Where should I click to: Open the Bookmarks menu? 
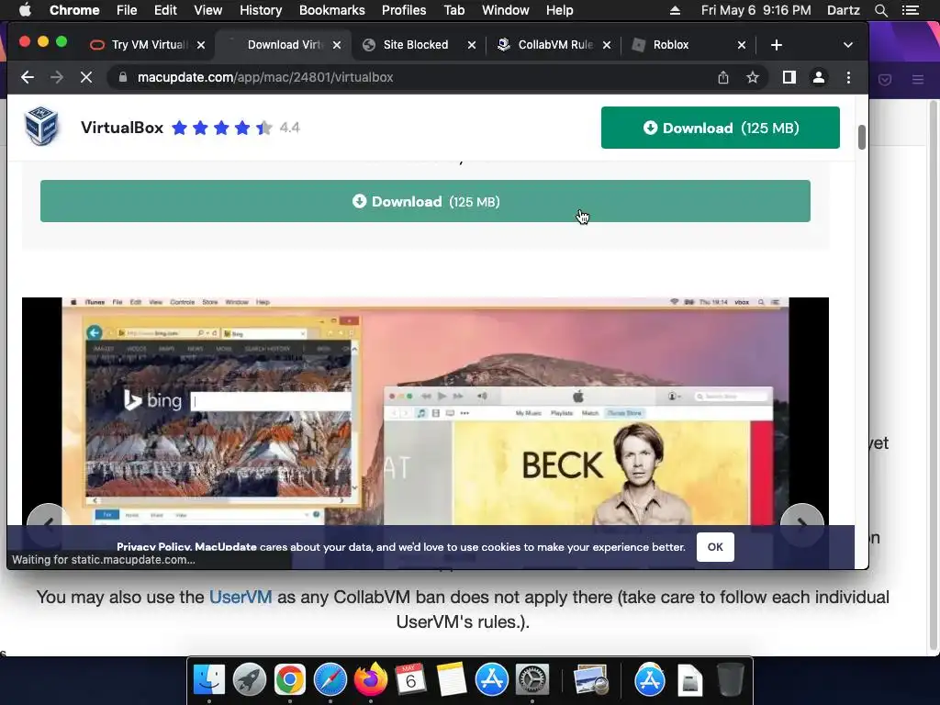coord(332,10)
